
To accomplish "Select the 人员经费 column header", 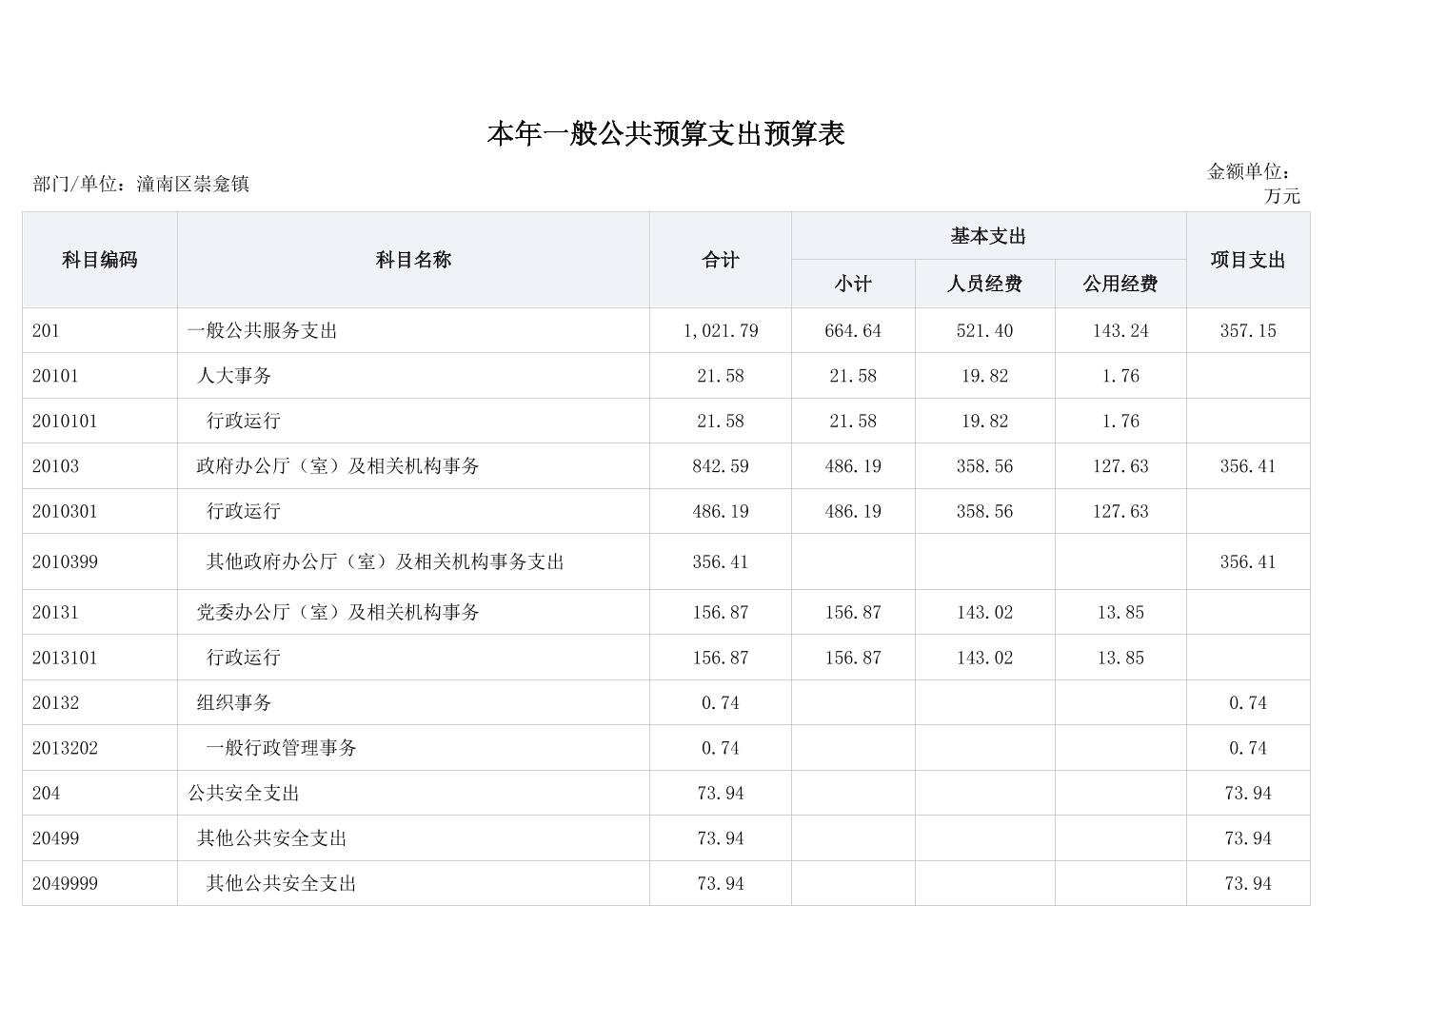I will point(984,284).
